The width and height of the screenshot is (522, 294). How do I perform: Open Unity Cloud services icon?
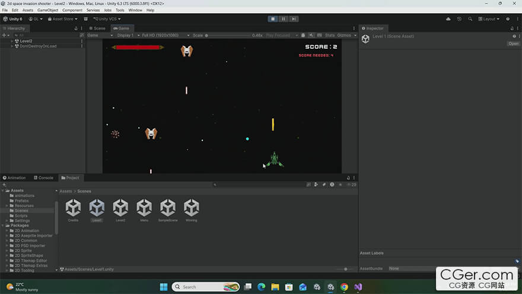(x=448, y=19)
